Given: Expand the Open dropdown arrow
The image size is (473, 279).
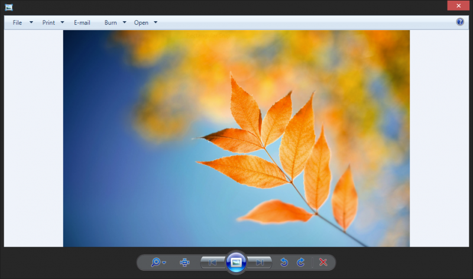Looking at the screenshot, I should tap(155, 22).
